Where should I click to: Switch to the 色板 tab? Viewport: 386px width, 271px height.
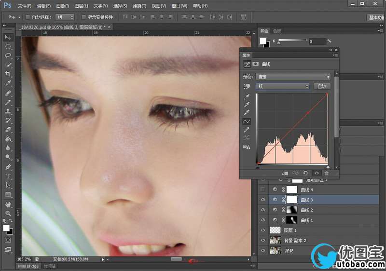(276, 31)
